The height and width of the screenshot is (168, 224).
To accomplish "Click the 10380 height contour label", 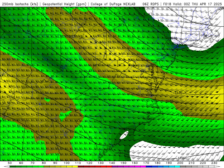I will coord(169,101).
